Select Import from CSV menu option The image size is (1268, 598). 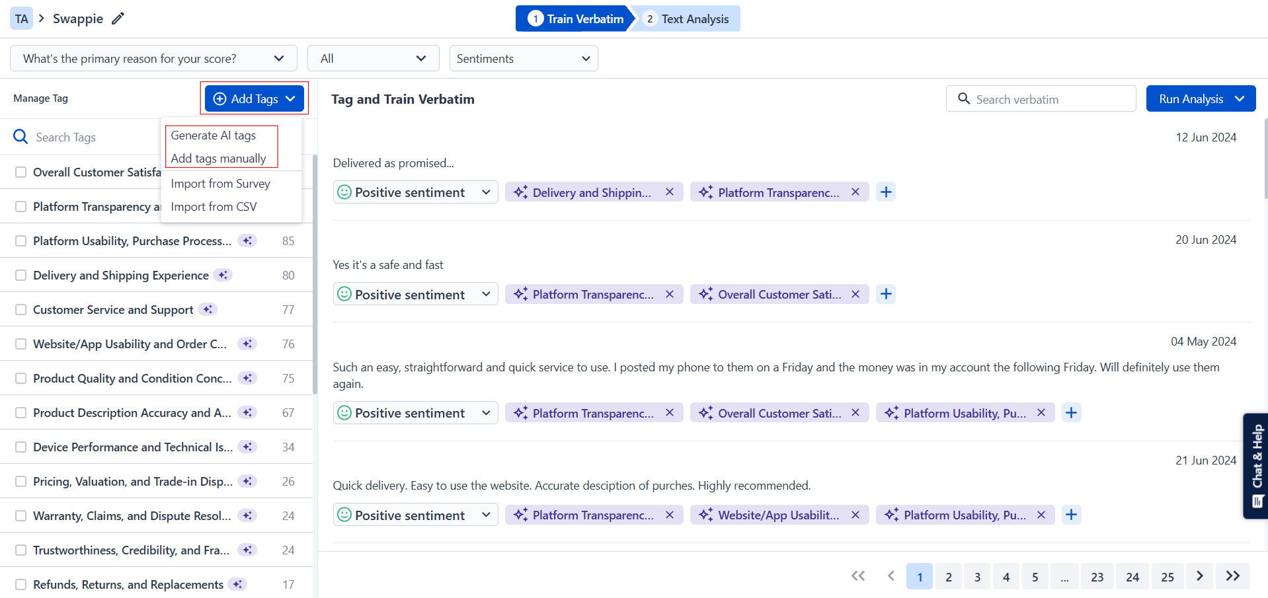coord(214,207)
